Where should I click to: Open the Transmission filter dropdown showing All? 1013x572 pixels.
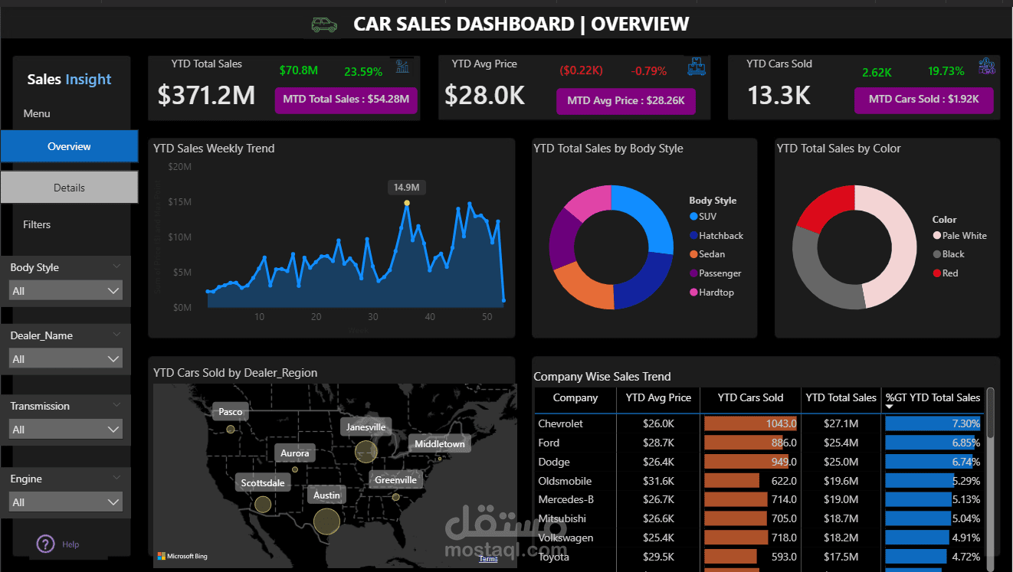65,429
